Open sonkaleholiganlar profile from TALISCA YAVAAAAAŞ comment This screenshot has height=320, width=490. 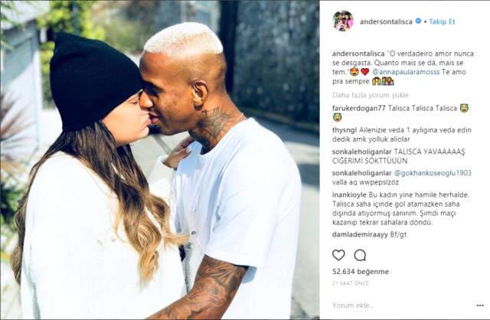coord(361,152)
